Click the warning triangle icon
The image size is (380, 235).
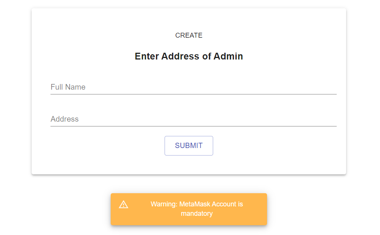(124, 204)
